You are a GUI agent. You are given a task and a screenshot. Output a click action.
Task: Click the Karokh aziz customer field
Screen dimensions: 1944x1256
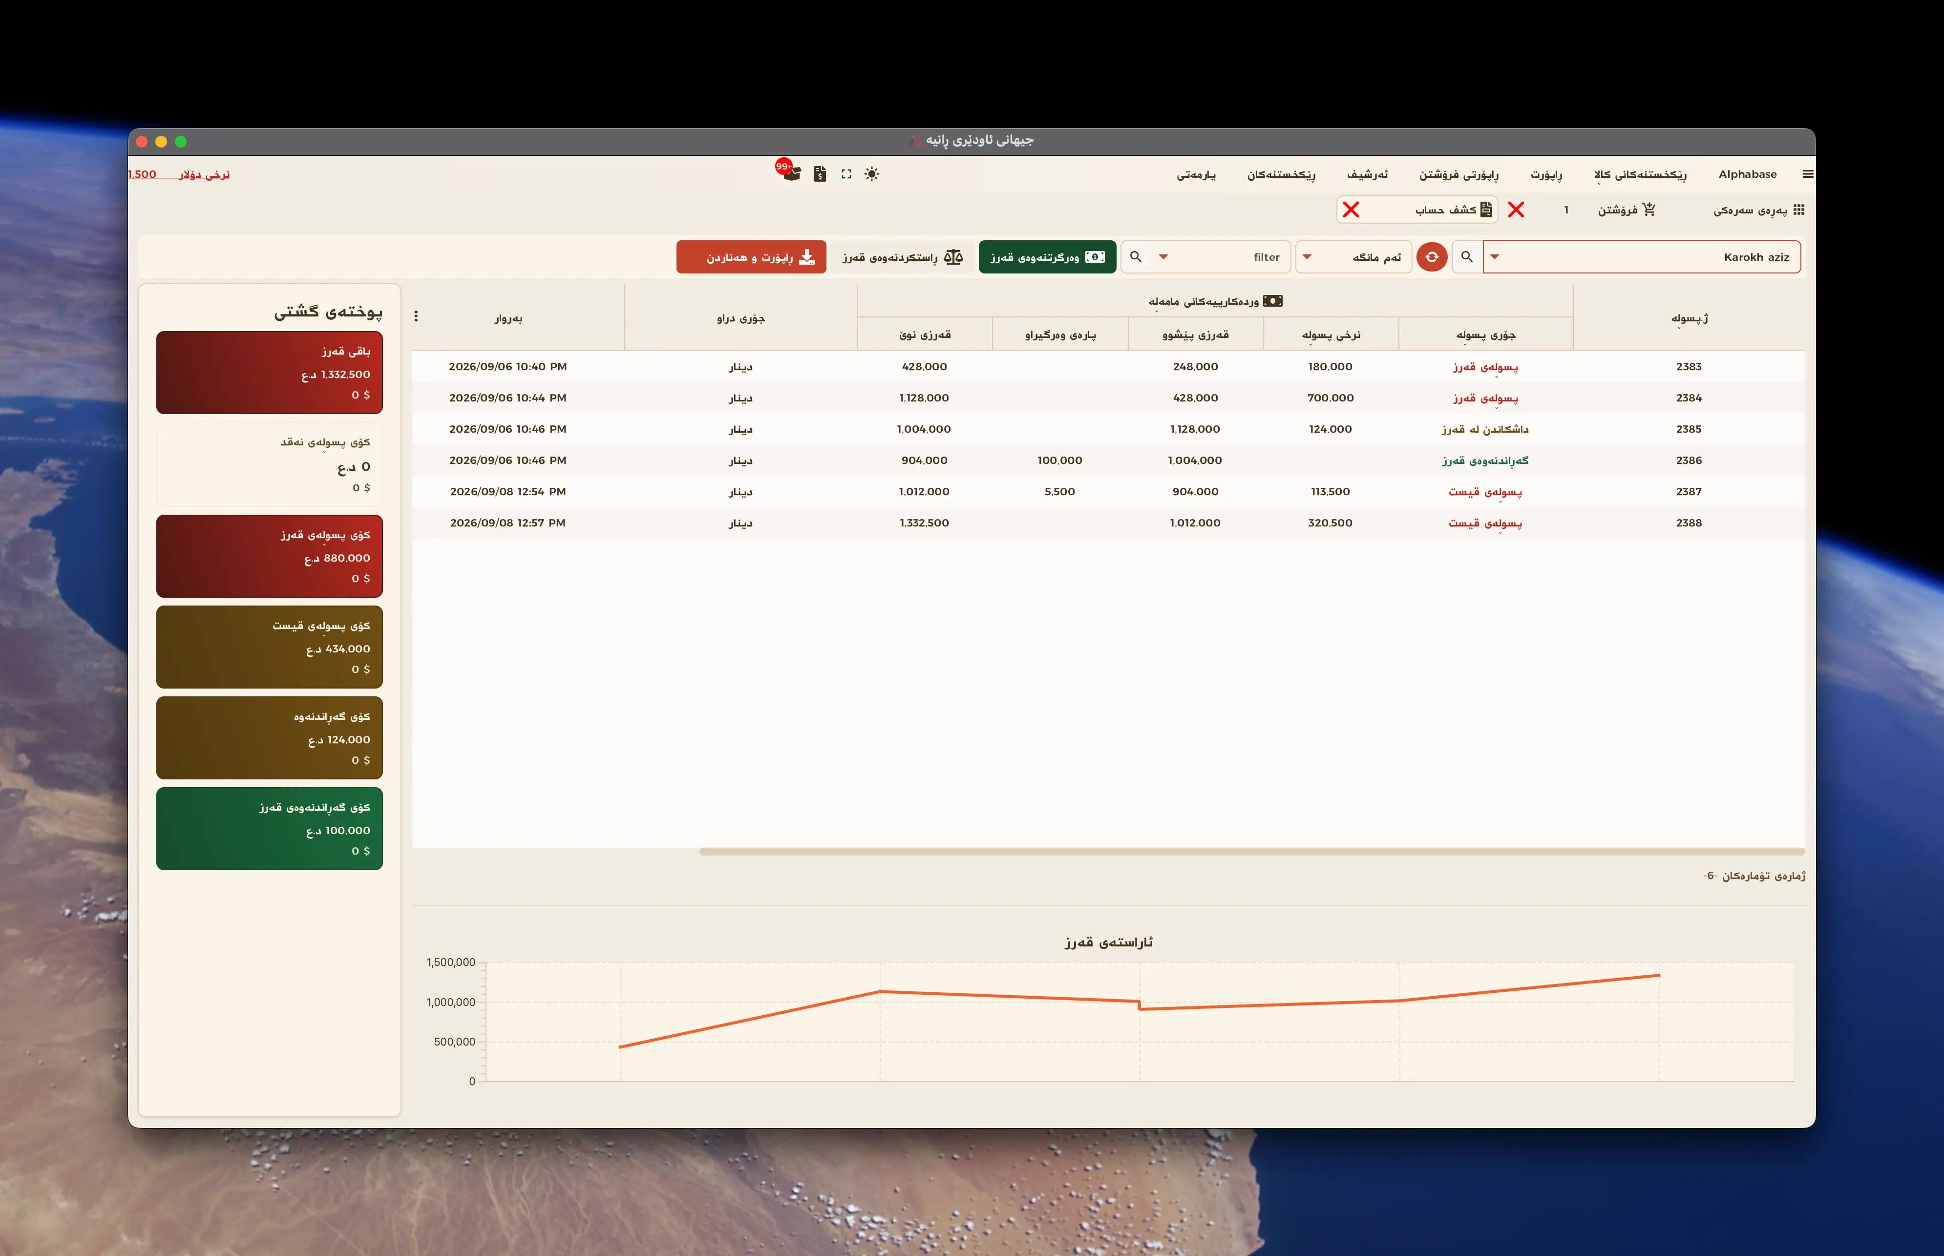click(1641, 257)
